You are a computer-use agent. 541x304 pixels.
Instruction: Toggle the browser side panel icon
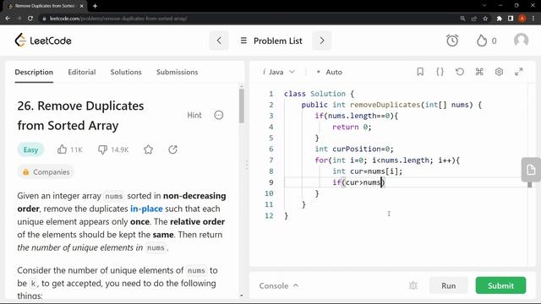point(511,19)
